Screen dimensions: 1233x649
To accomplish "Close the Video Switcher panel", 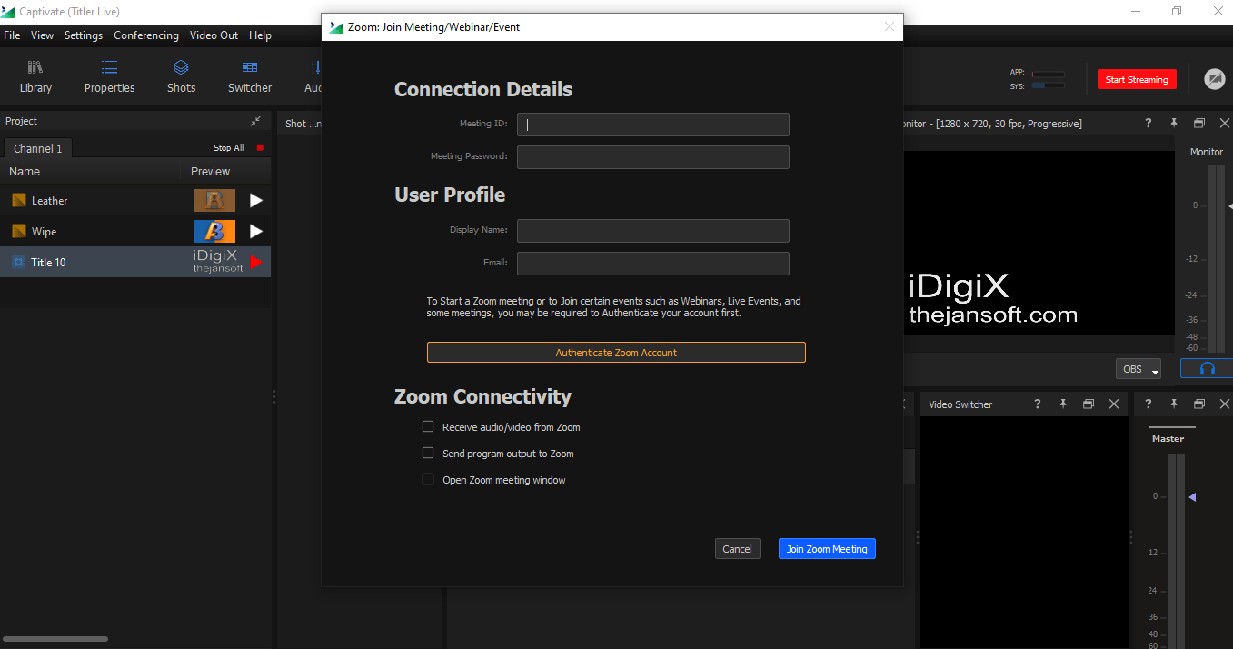I will click(x=1114, y=404).
